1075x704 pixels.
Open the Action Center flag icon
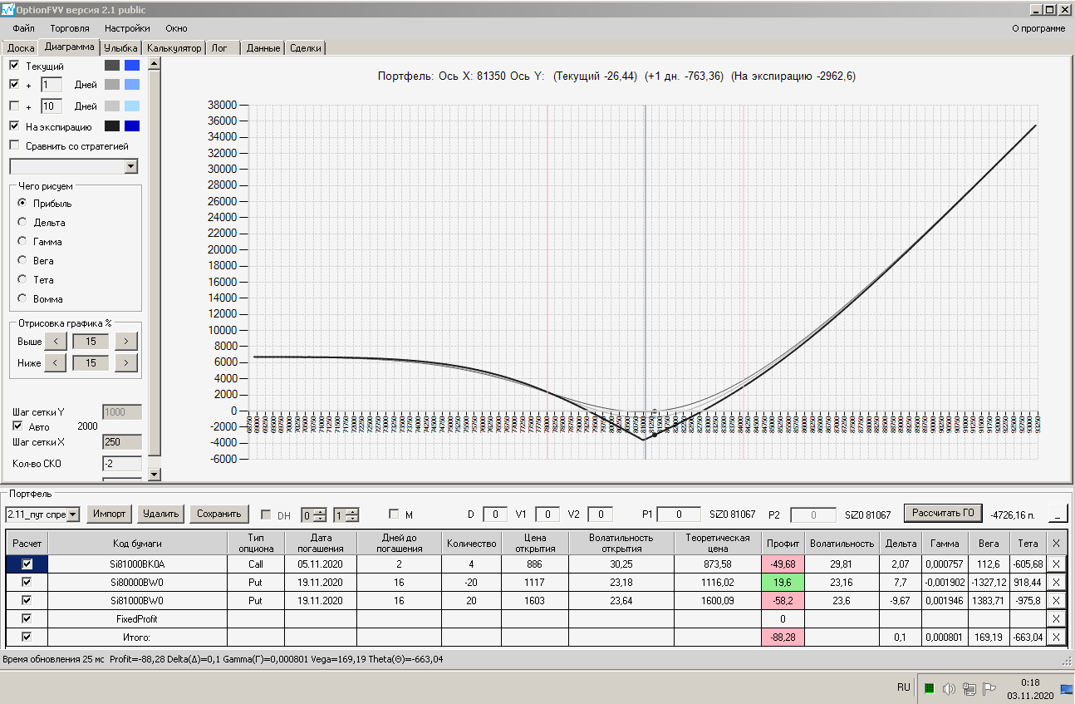[x=989, y=688]
